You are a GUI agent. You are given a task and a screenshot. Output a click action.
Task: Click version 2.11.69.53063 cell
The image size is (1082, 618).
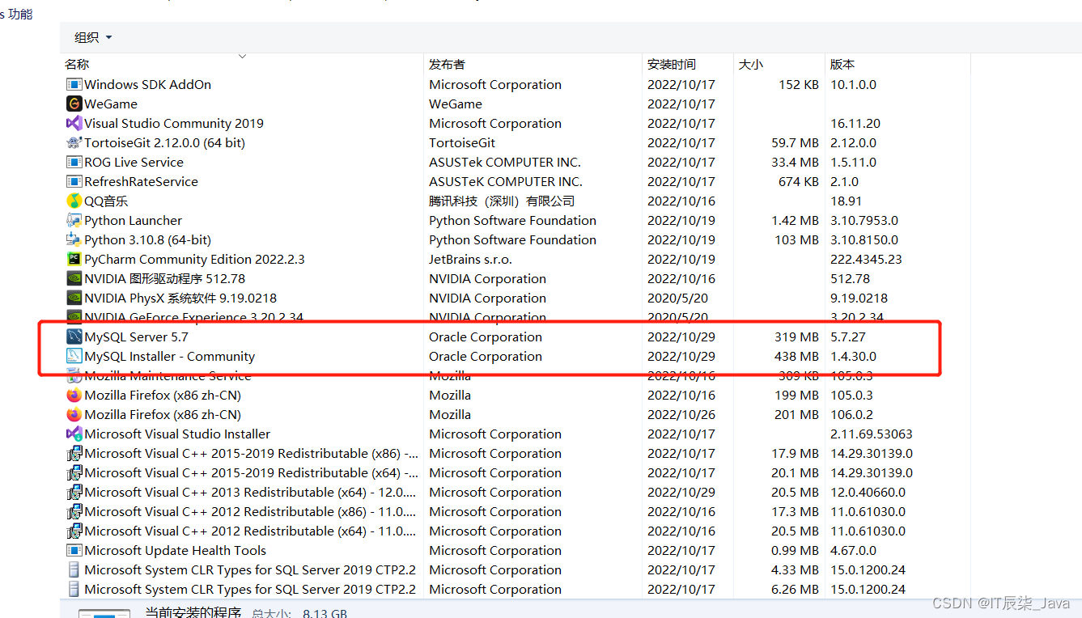(871, 434)
